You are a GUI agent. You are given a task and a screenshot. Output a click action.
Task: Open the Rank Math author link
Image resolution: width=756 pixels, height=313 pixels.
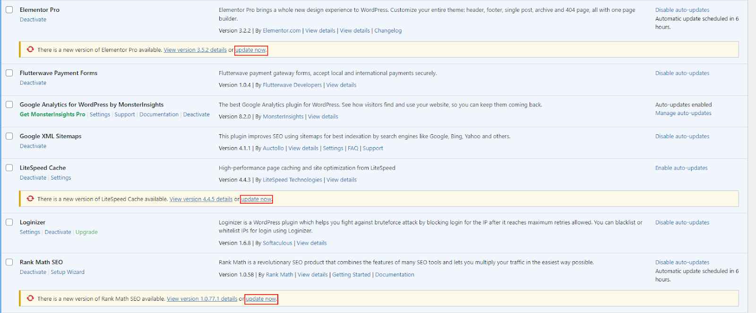coord(280,275)
